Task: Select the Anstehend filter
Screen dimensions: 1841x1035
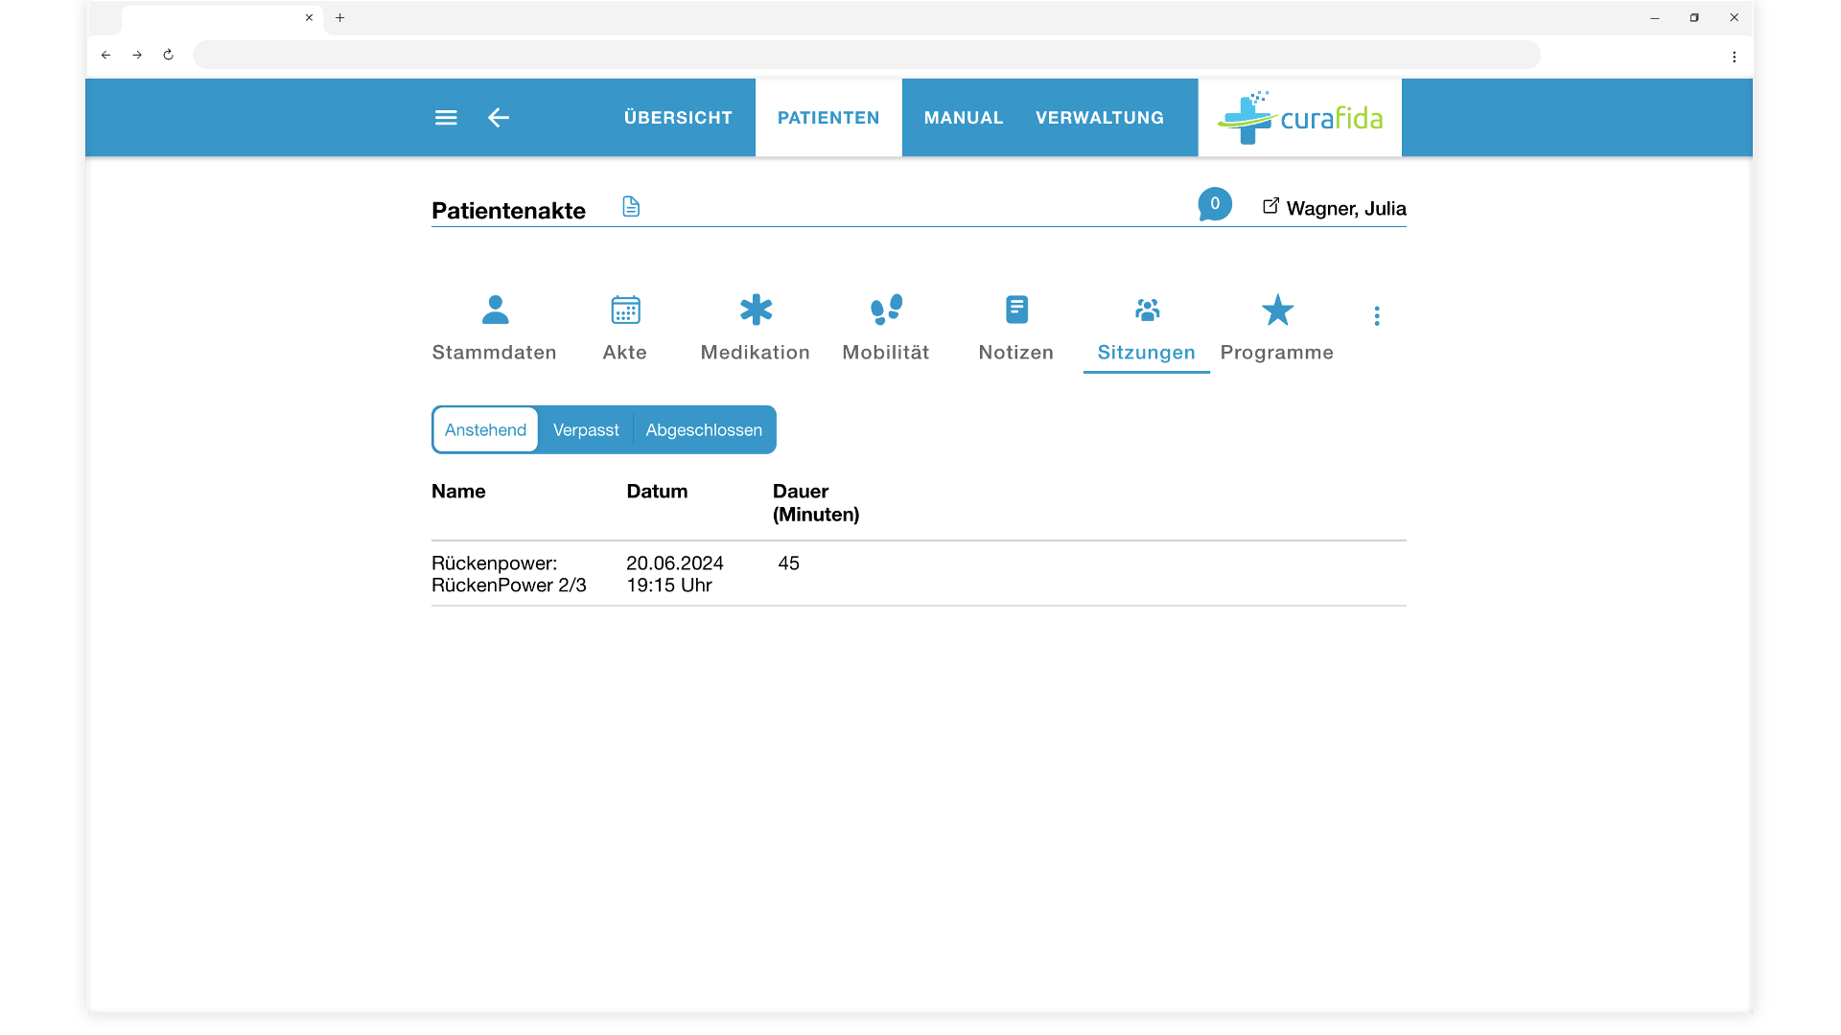Action: [485, 430]
